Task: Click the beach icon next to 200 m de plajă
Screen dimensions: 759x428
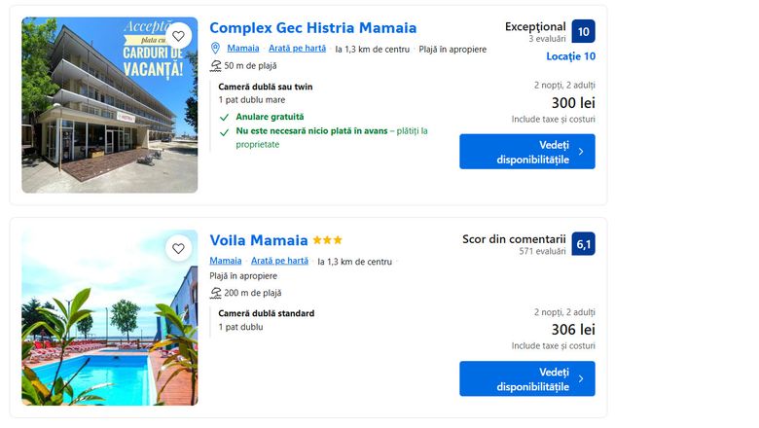Action: tap(216, 293)
